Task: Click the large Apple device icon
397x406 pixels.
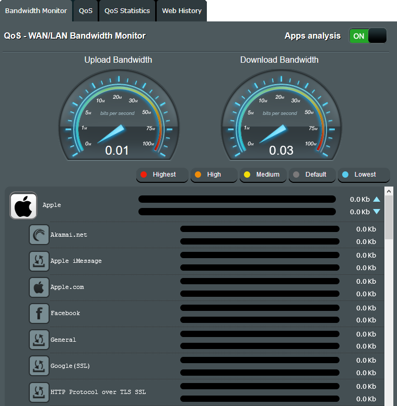Action: coord(24,205)
